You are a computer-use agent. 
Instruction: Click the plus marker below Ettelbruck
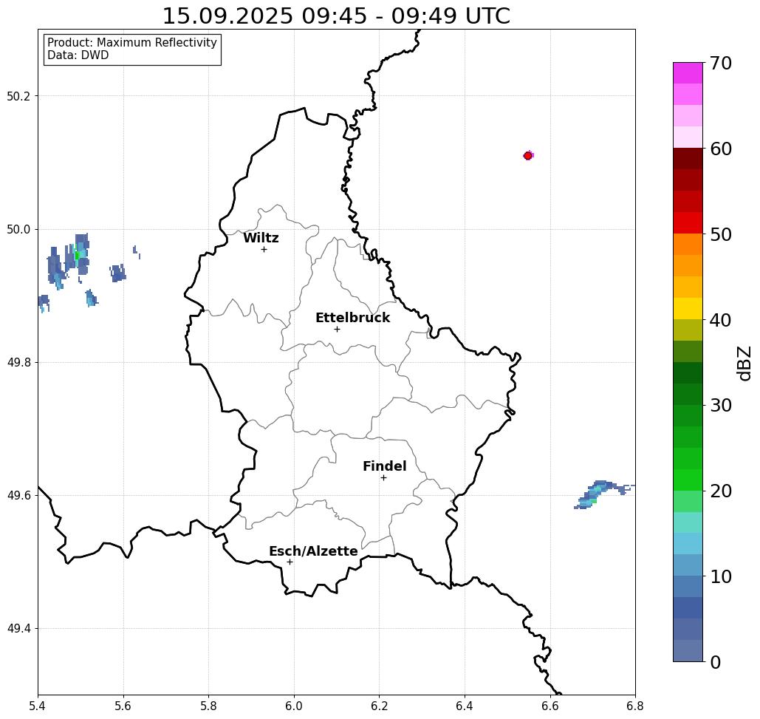coord(338,329)
